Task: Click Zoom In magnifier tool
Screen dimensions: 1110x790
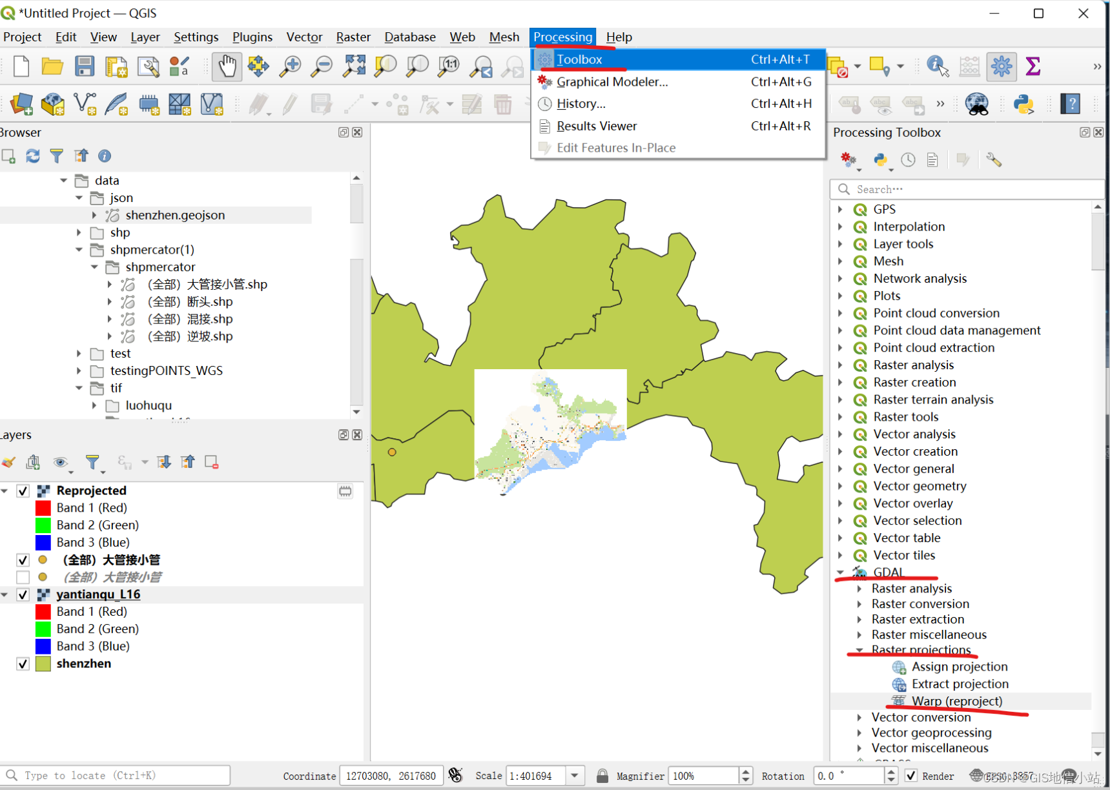Action: click(x=290, y=66)
